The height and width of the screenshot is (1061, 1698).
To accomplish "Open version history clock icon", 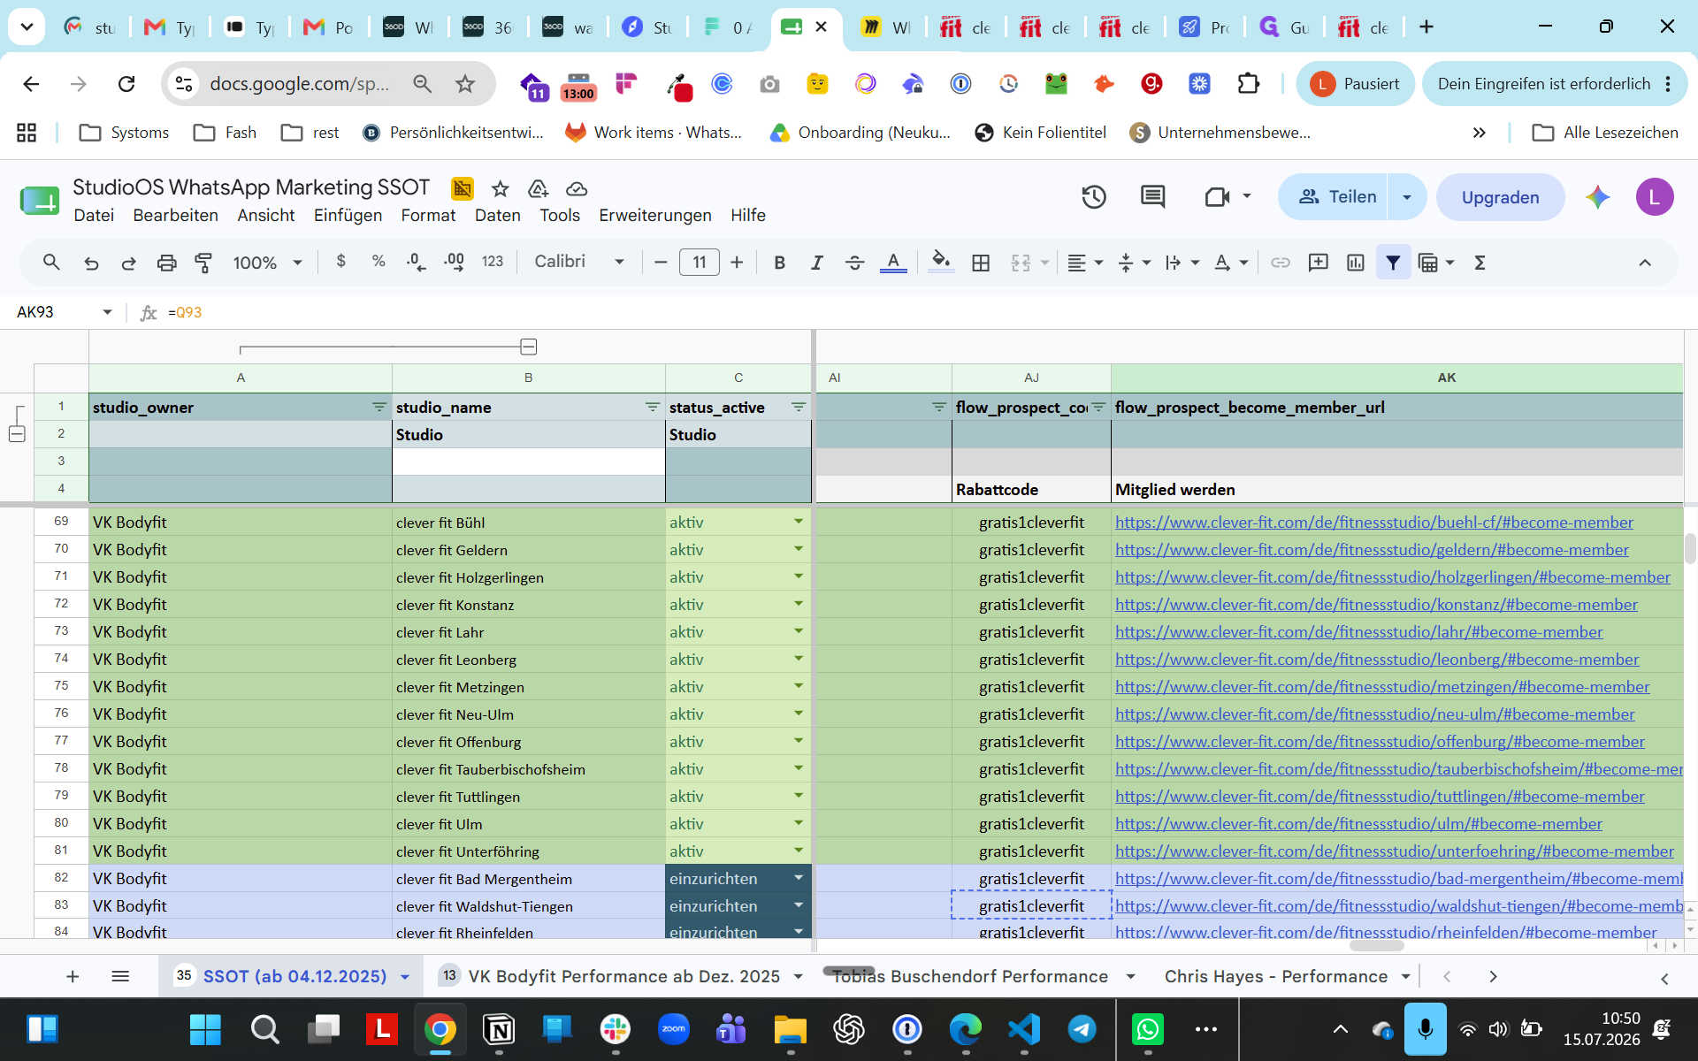I will tap(1094, 196).
